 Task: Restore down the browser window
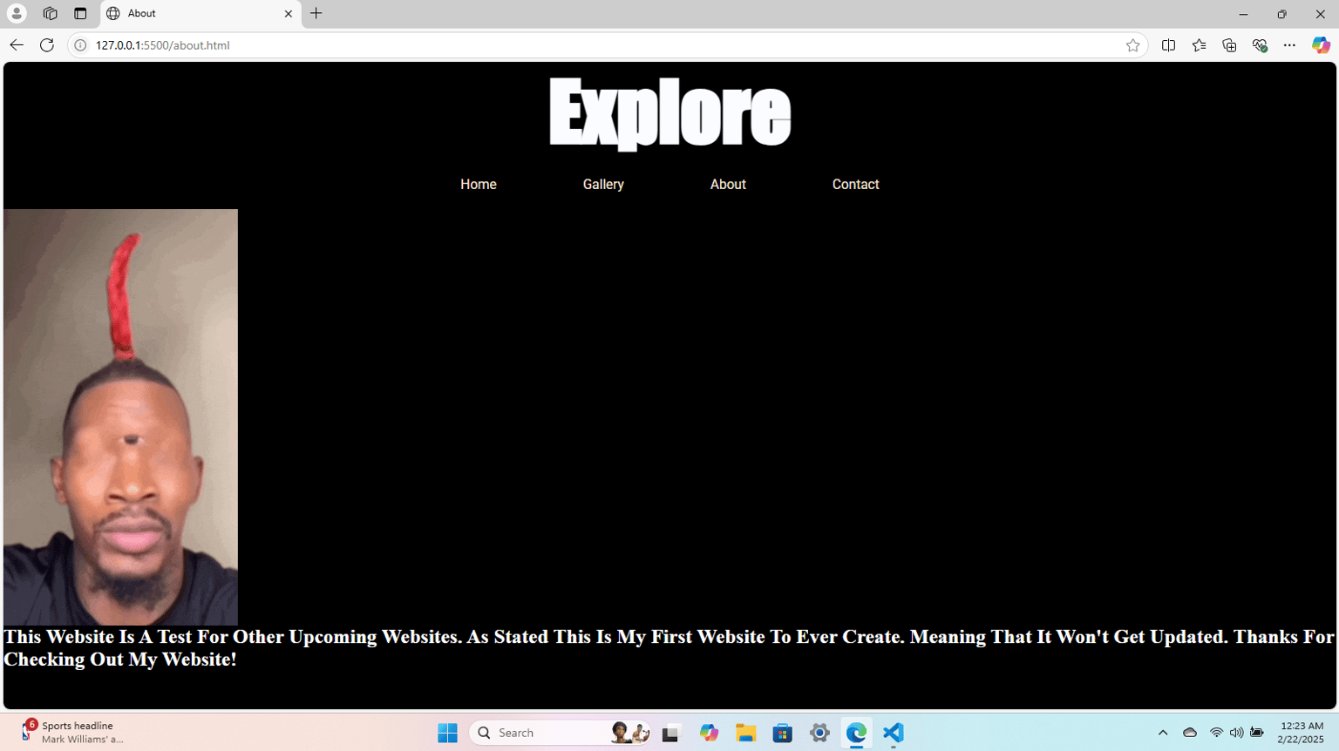pos(1281,14)
